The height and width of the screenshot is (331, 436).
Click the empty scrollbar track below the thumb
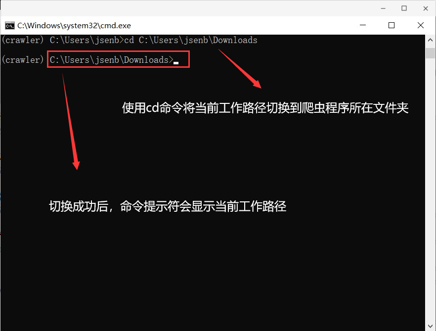pos(430,198)
